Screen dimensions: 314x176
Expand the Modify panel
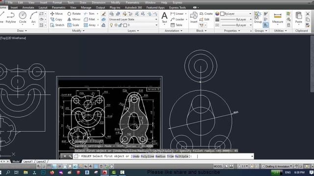pos(78,31)
